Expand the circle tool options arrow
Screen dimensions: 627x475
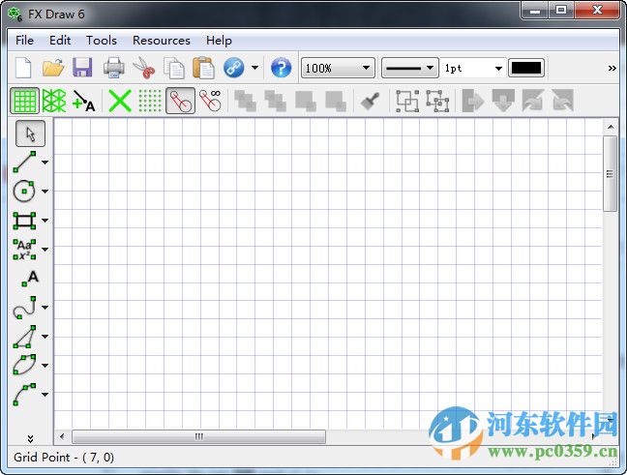click(45, 192)
